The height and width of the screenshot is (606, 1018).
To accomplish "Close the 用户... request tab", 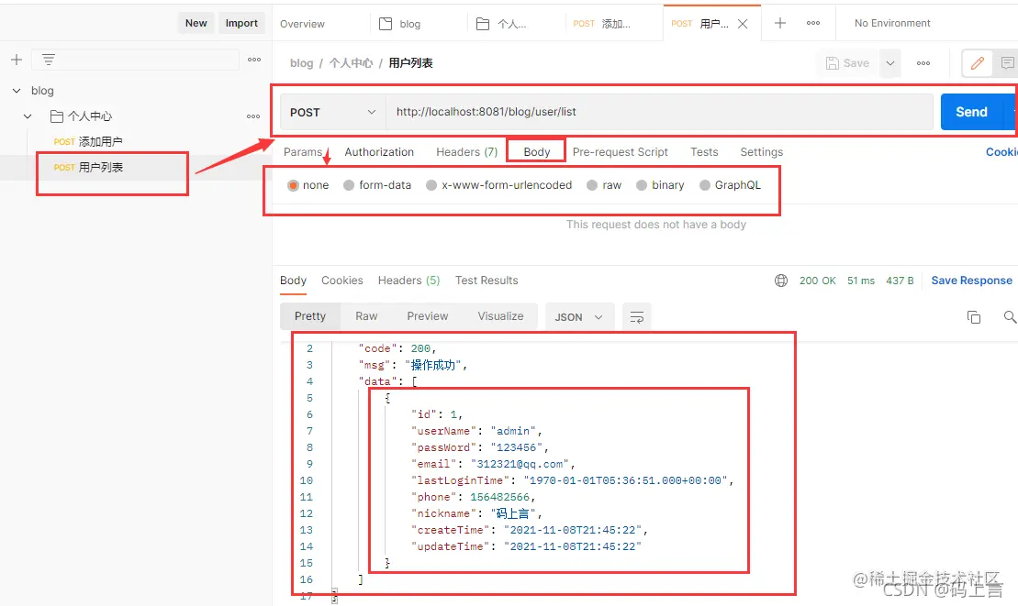I will (744, 24).
